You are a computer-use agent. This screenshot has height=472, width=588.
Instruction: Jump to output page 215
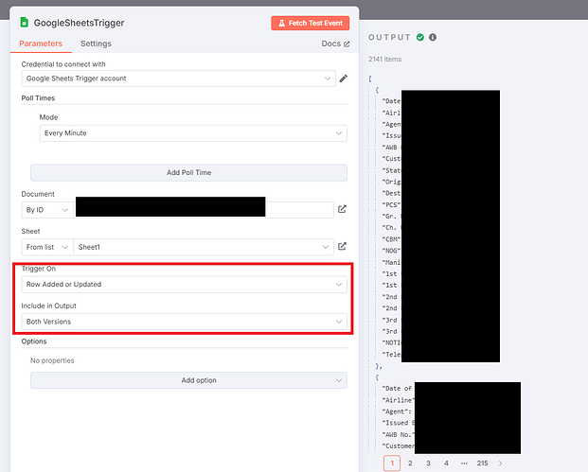[482, 463]
